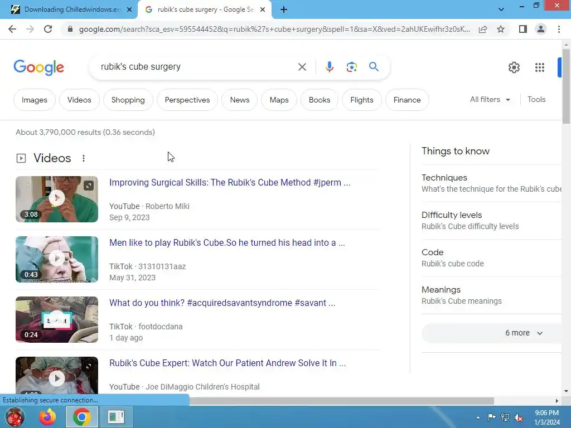Submit search with the magnifying glass icon

coord(374,67)
